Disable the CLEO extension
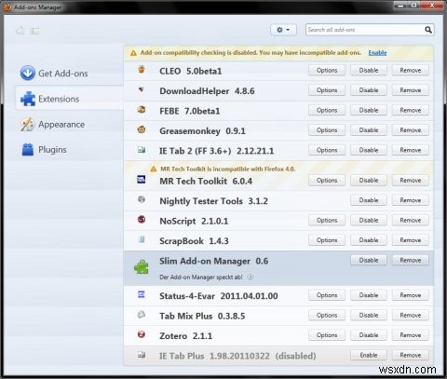This screenshot has width=447, height=379. (369, 70)
